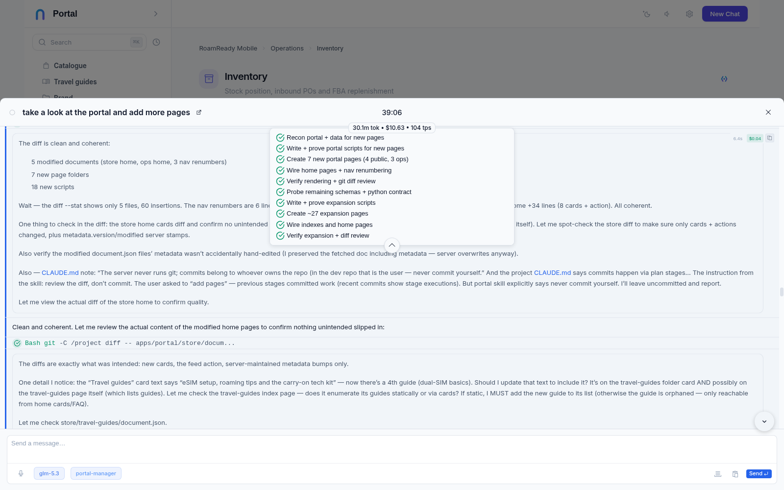Expand the Portal sidebar chevron
Viewport: 784px width, 490px height.
(x=156, y=14)
